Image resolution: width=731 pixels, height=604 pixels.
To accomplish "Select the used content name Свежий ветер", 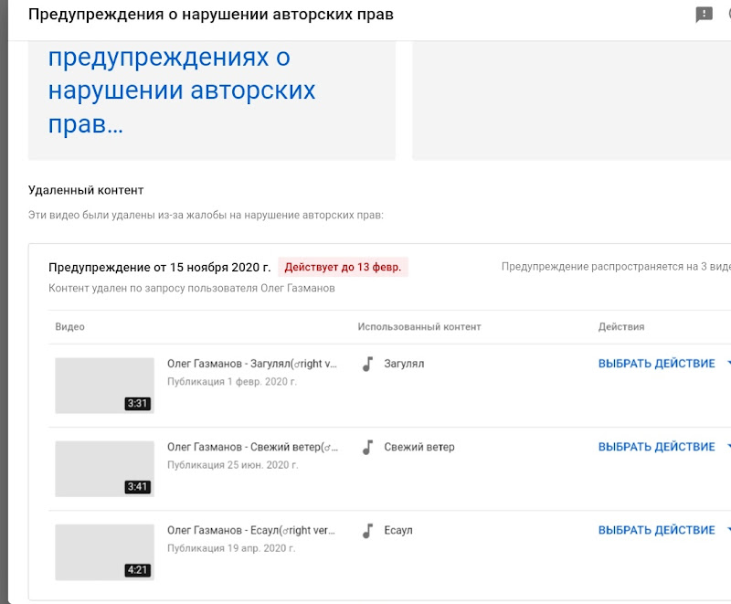I will tap(419, 447).
